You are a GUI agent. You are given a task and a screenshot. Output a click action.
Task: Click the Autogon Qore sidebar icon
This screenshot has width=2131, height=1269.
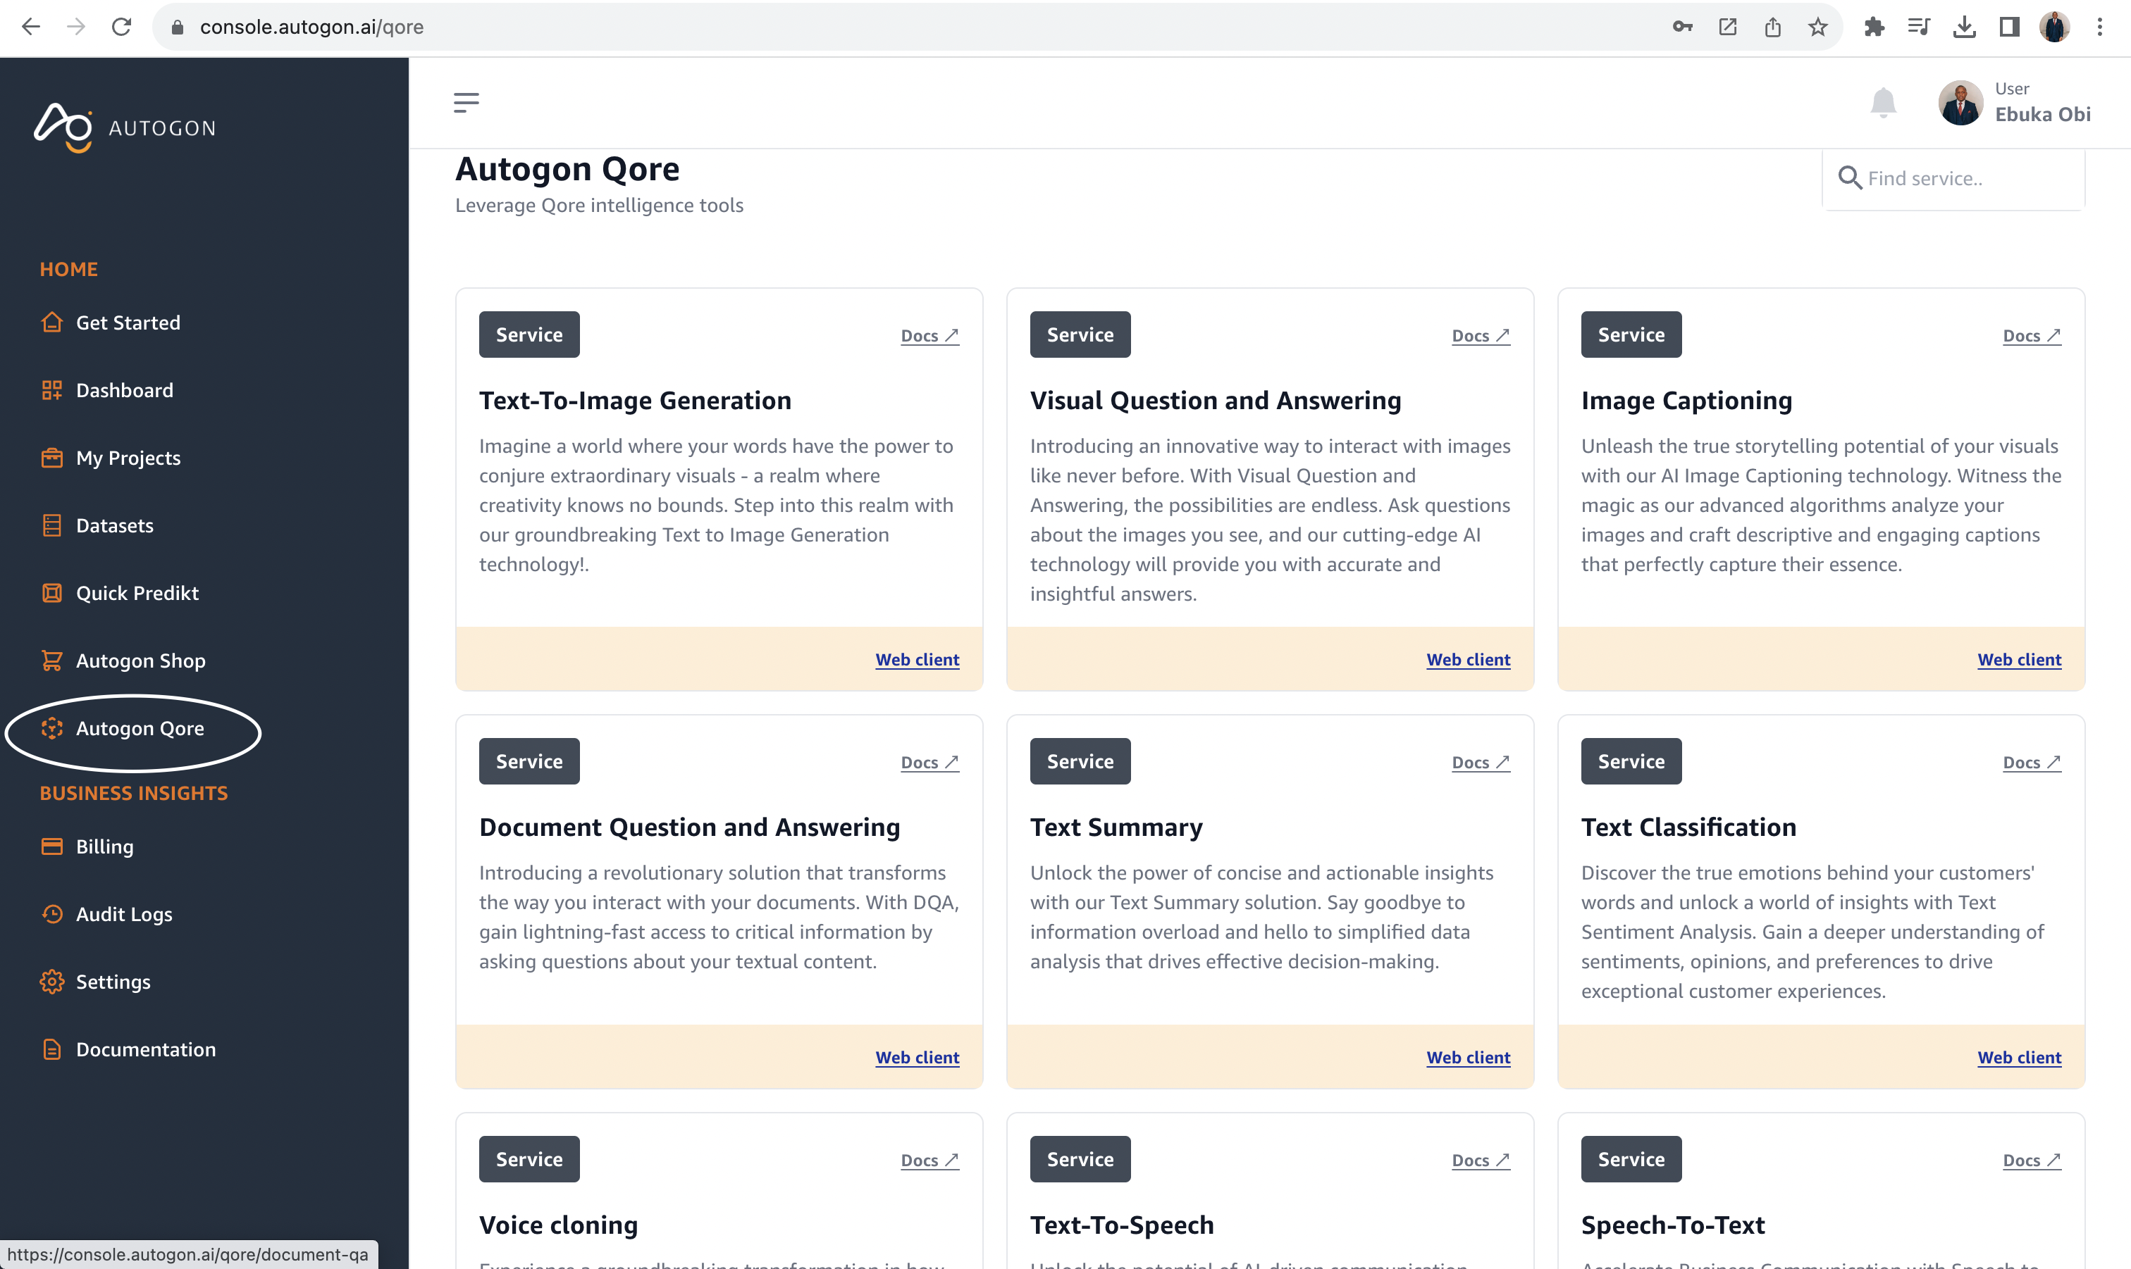click(x=52, y=727)
